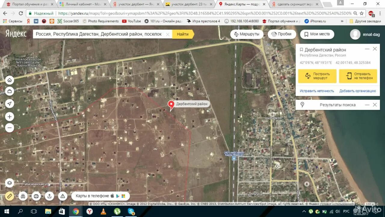
Task: Activate the ruler distance measuring tool
Action: tap(9, 196)
